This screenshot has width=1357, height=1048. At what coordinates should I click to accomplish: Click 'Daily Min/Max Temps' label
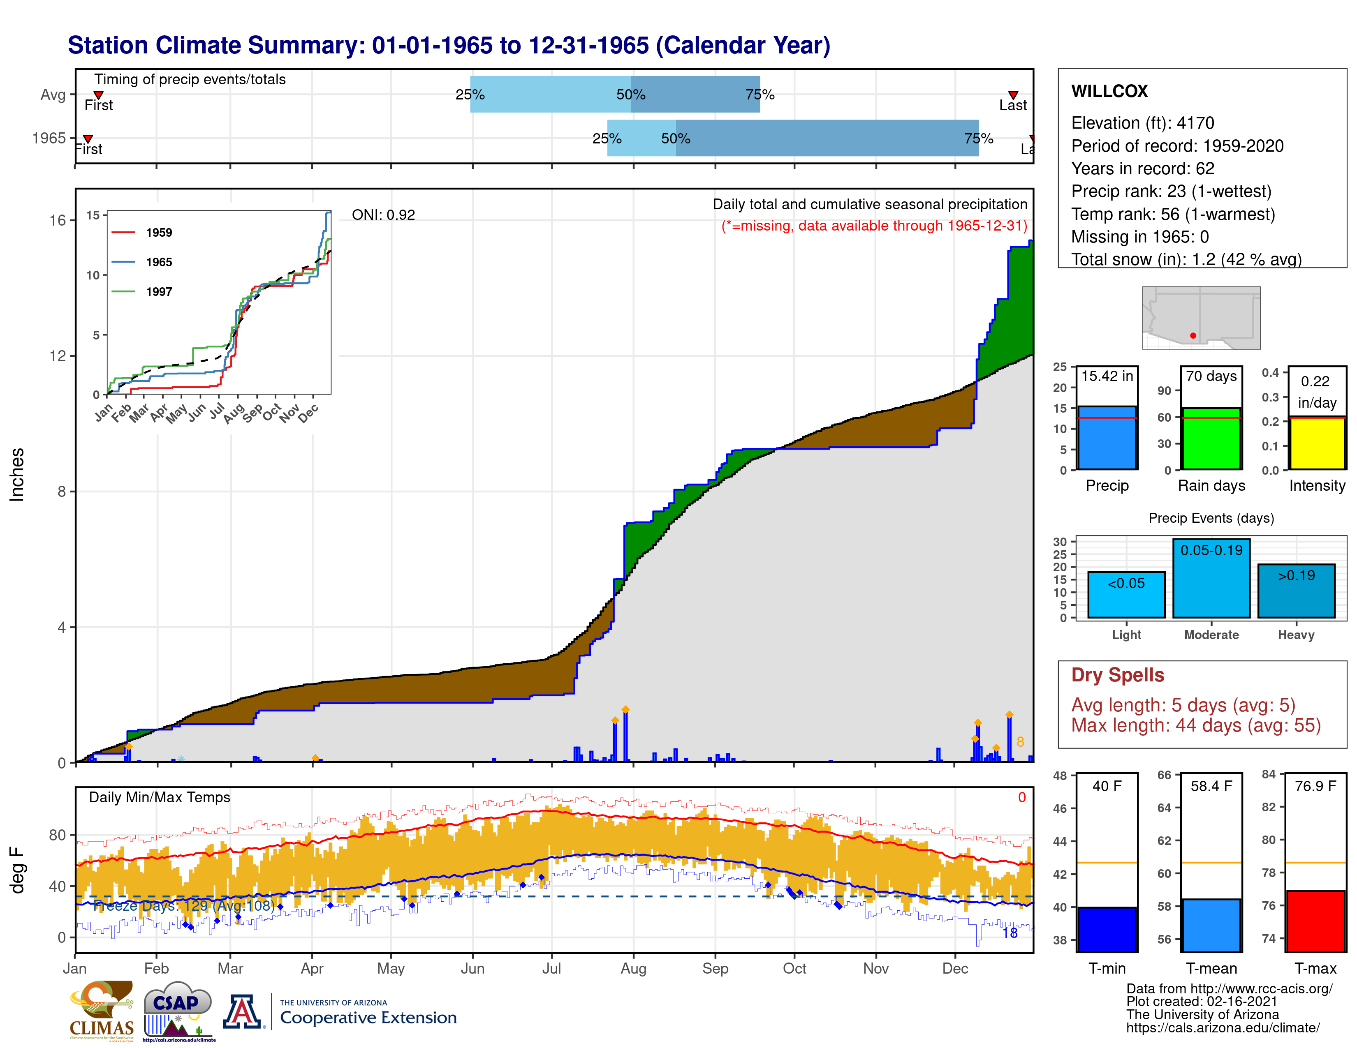click(x=159, y=797)
